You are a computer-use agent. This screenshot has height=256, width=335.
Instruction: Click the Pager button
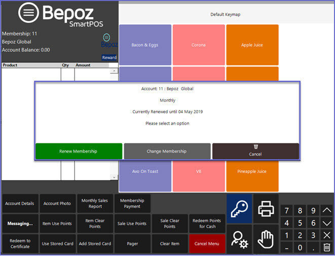point(132,244)
